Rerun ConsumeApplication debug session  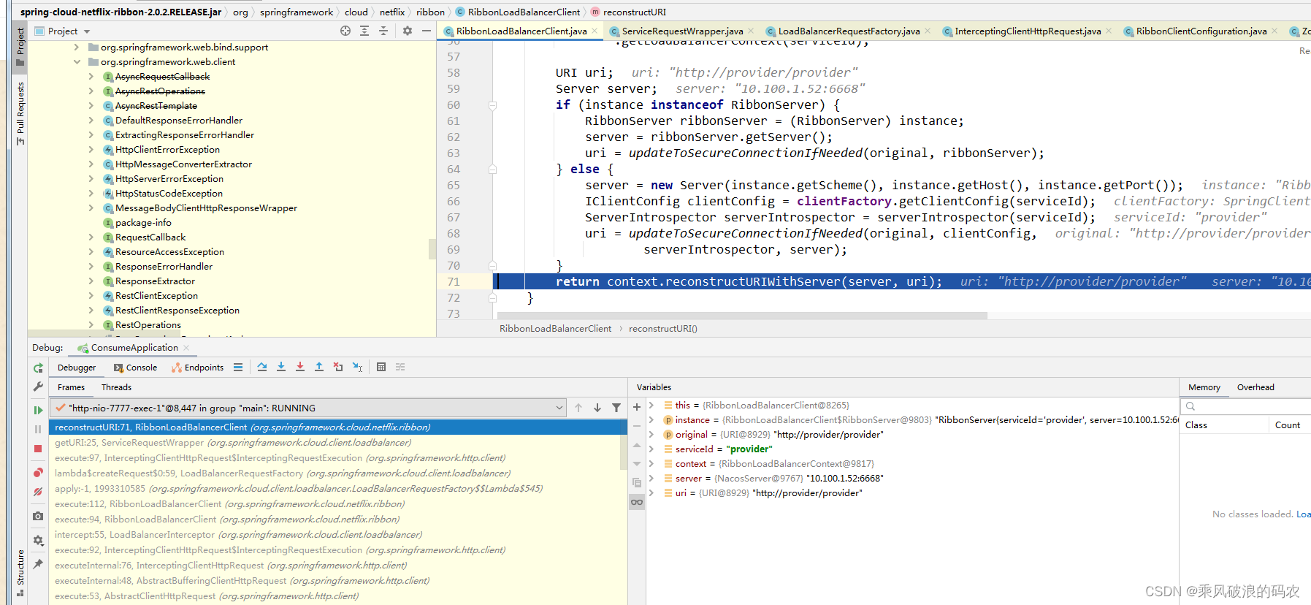point(38,368)
